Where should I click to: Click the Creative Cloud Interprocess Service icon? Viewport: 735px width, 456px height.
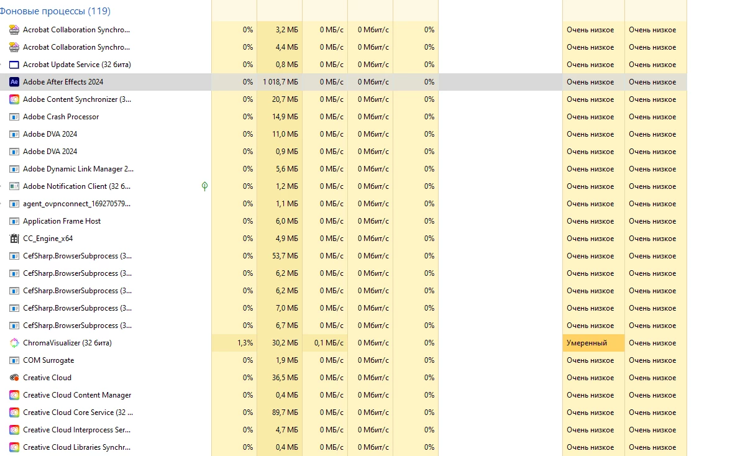click(14, 430)
